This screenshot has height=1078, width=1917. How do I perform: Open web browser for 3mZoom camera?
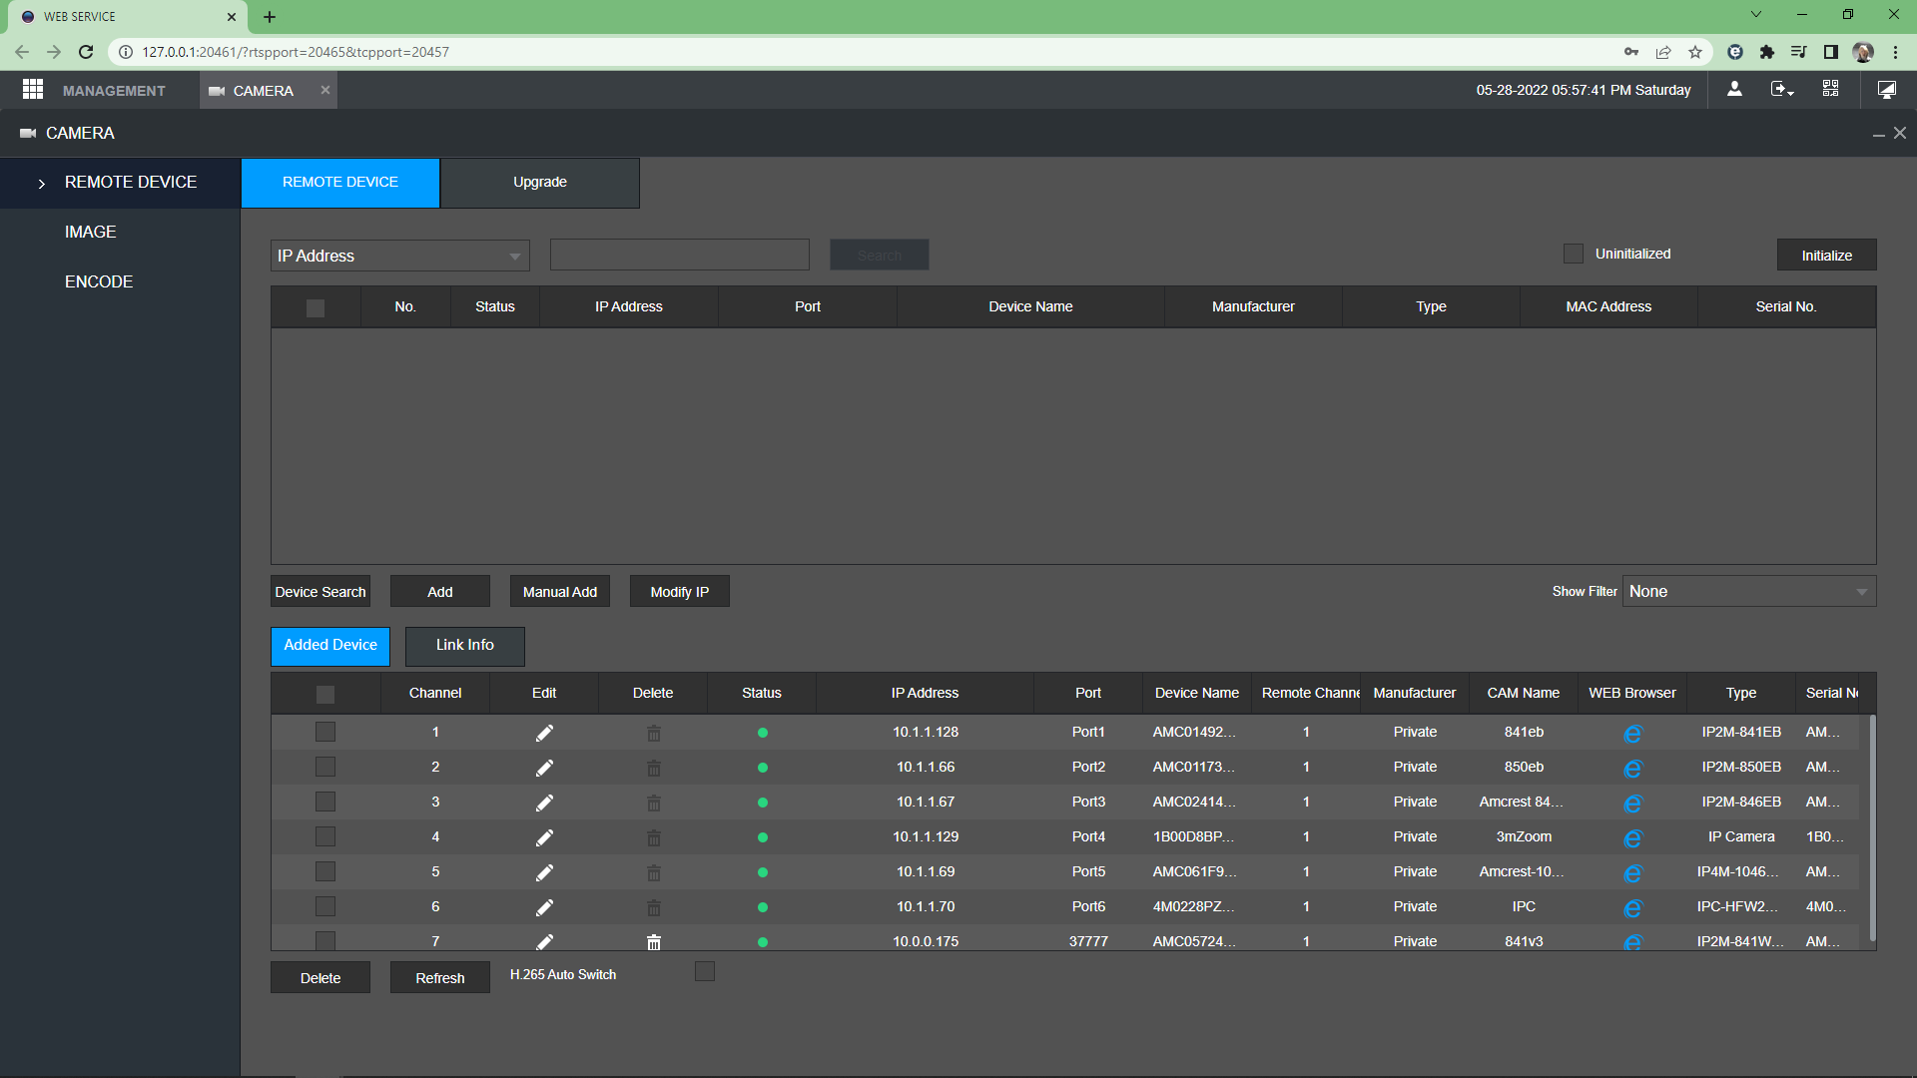1632,838
